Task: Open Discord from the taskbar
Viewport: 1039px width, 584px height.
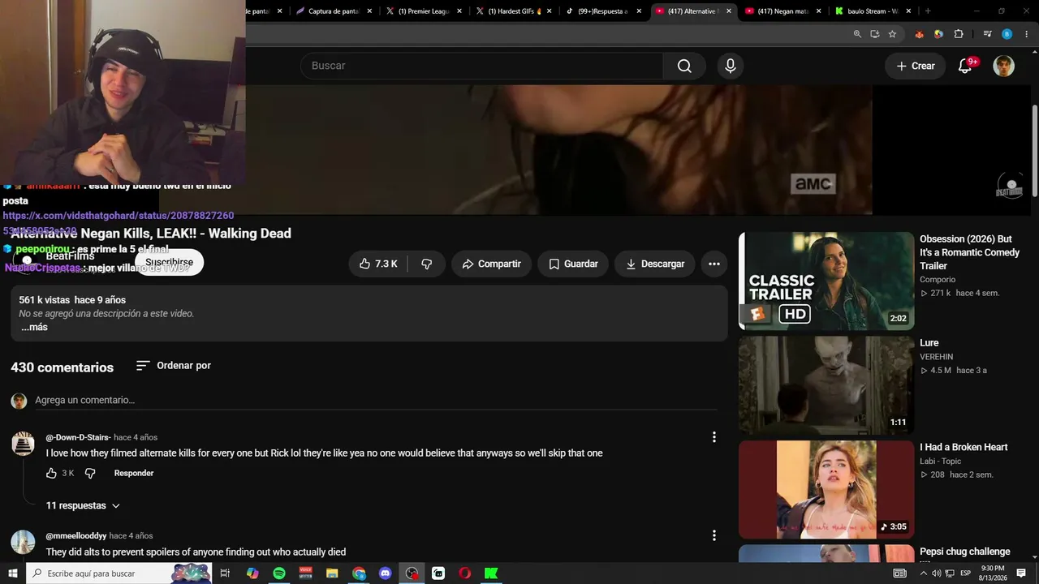Action: tap(386, 573)
